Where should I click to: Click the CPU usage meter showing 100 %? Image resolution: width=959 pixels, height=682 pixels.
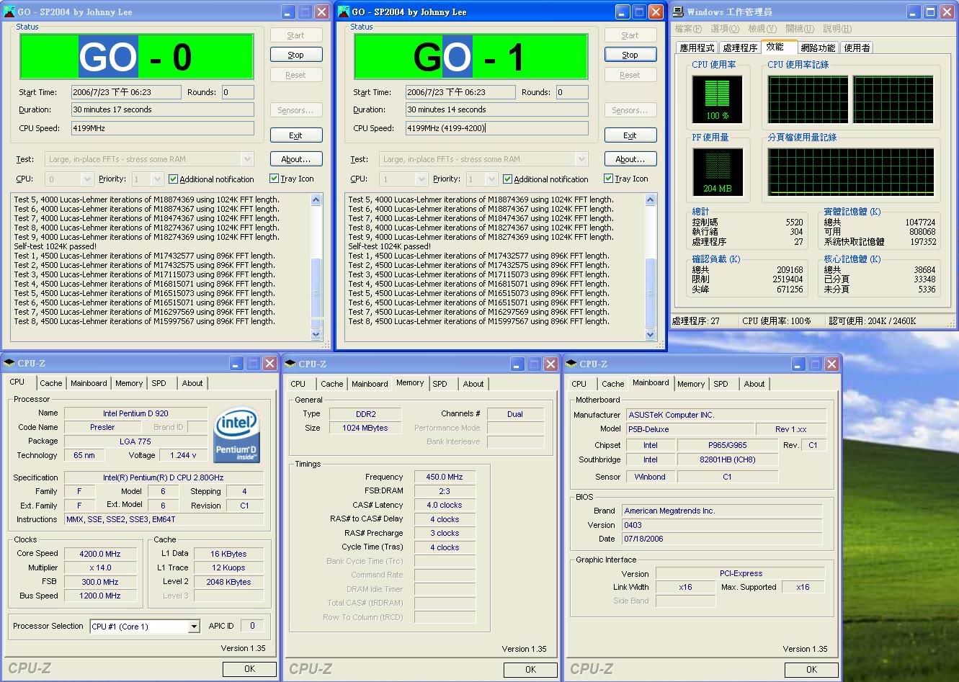tap(717, 99)
